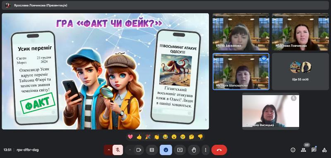331x158 pixels.
Task: Open the 'Ще 55 осіб' participants tile
Action: (300, 72)
